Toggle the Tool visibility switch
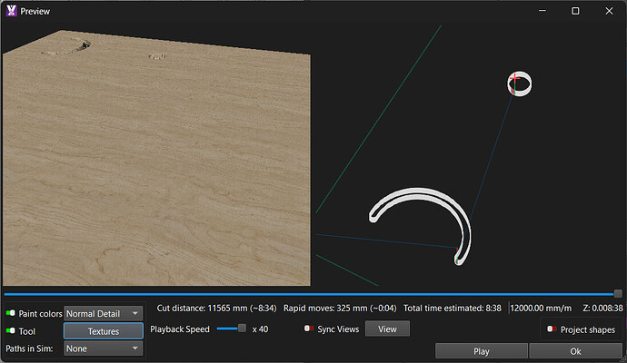This screenshot has height=363, width=627. coord(10,330)
